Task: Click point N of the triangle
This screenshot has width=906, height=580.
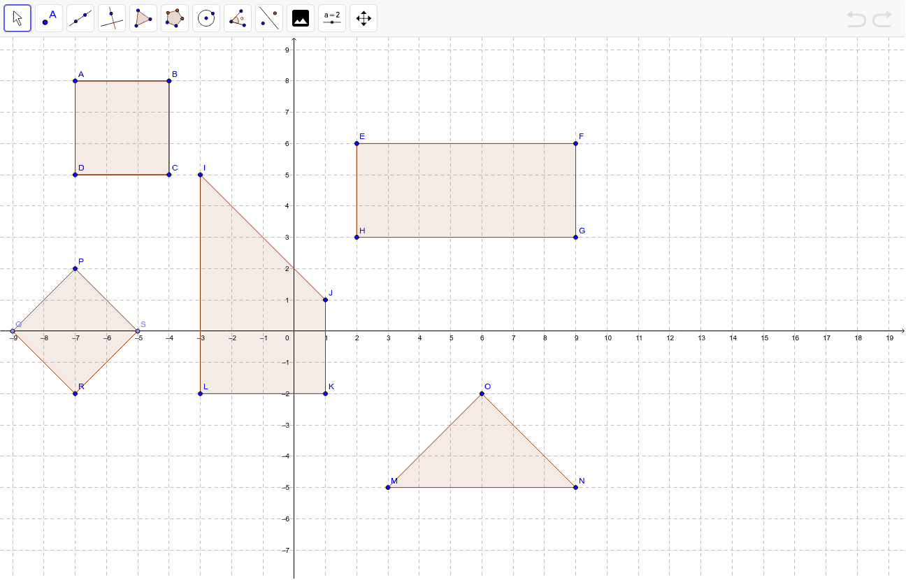Action: click(x=575, y=487)
